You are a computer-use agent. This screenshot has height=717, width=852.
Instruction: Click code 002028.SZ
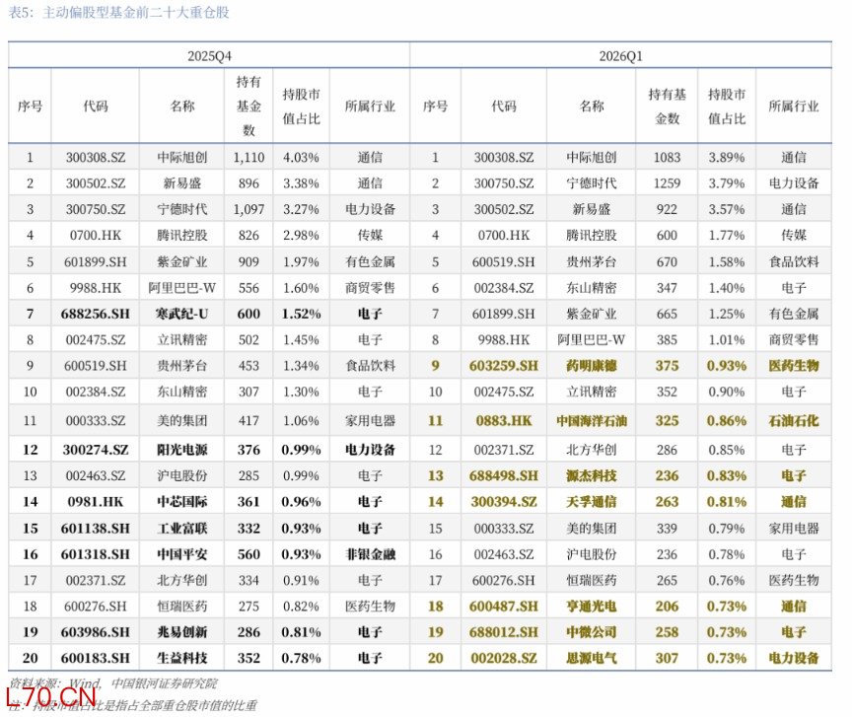504,658
